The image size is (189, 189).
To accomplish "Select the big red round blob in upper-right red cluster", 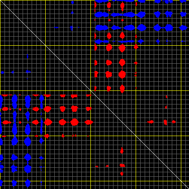I will pyautogui.click(x=122, y=75).
